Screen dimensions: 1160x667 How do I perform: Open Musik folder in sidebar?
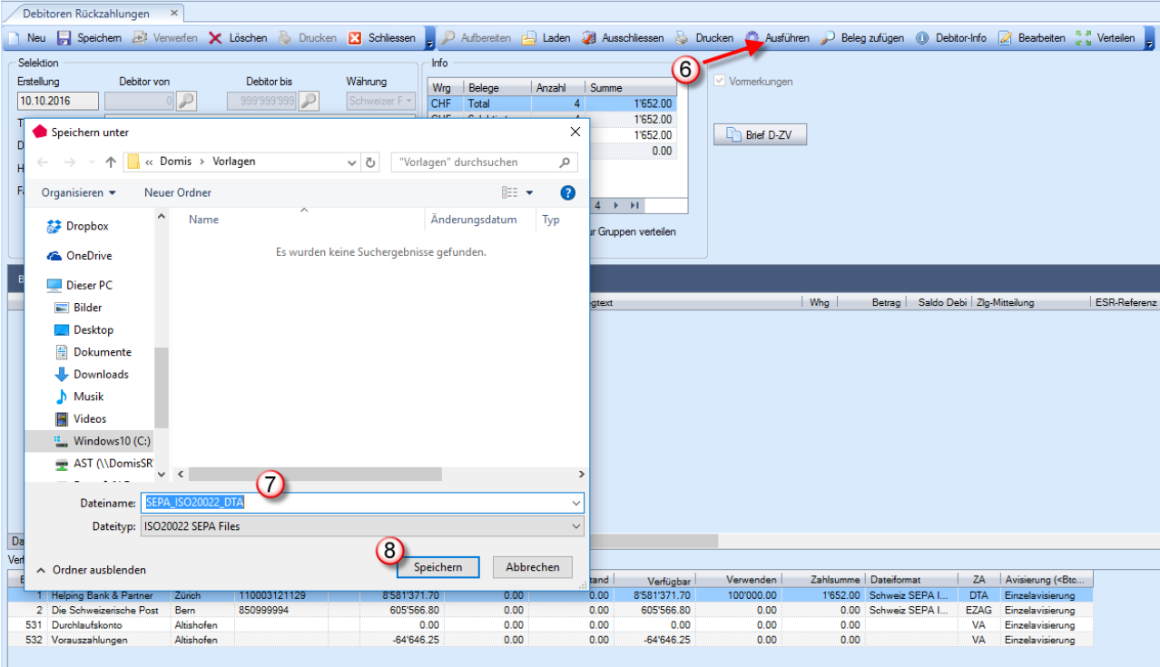(x=88, y=397)
